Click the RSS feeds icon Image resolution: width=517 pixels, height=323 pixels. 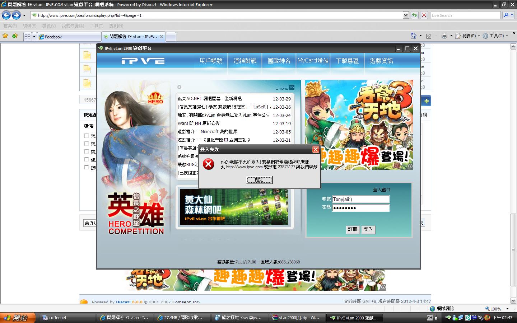pos(428,36)
